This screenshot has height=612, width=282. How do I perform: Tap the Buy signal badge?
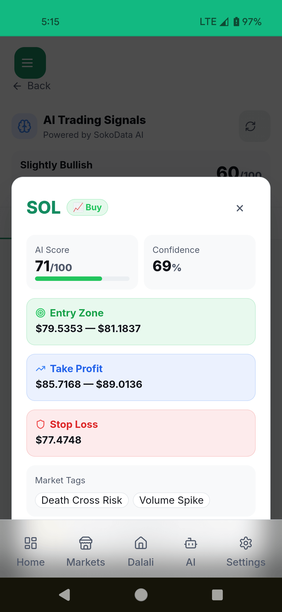pos(87,207)
